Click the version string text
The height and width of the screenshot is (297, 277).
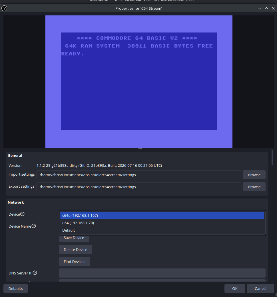coord(99,165)
